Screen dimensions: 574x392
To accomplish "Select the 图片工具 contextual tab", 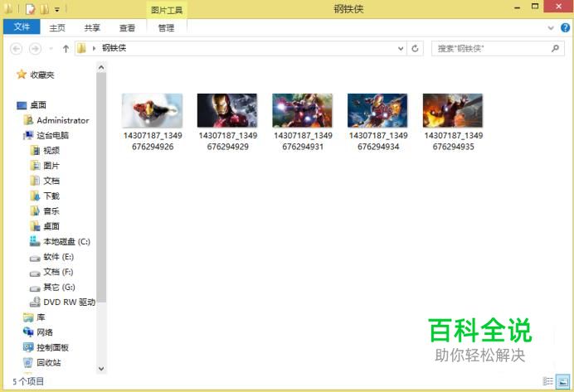I will (167, 10).
